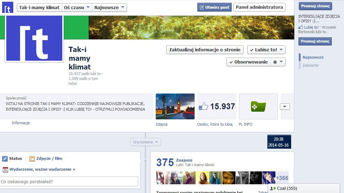Open Panel administratora
The width and height of the screenshot is (344, 193).
pos(259,7)
